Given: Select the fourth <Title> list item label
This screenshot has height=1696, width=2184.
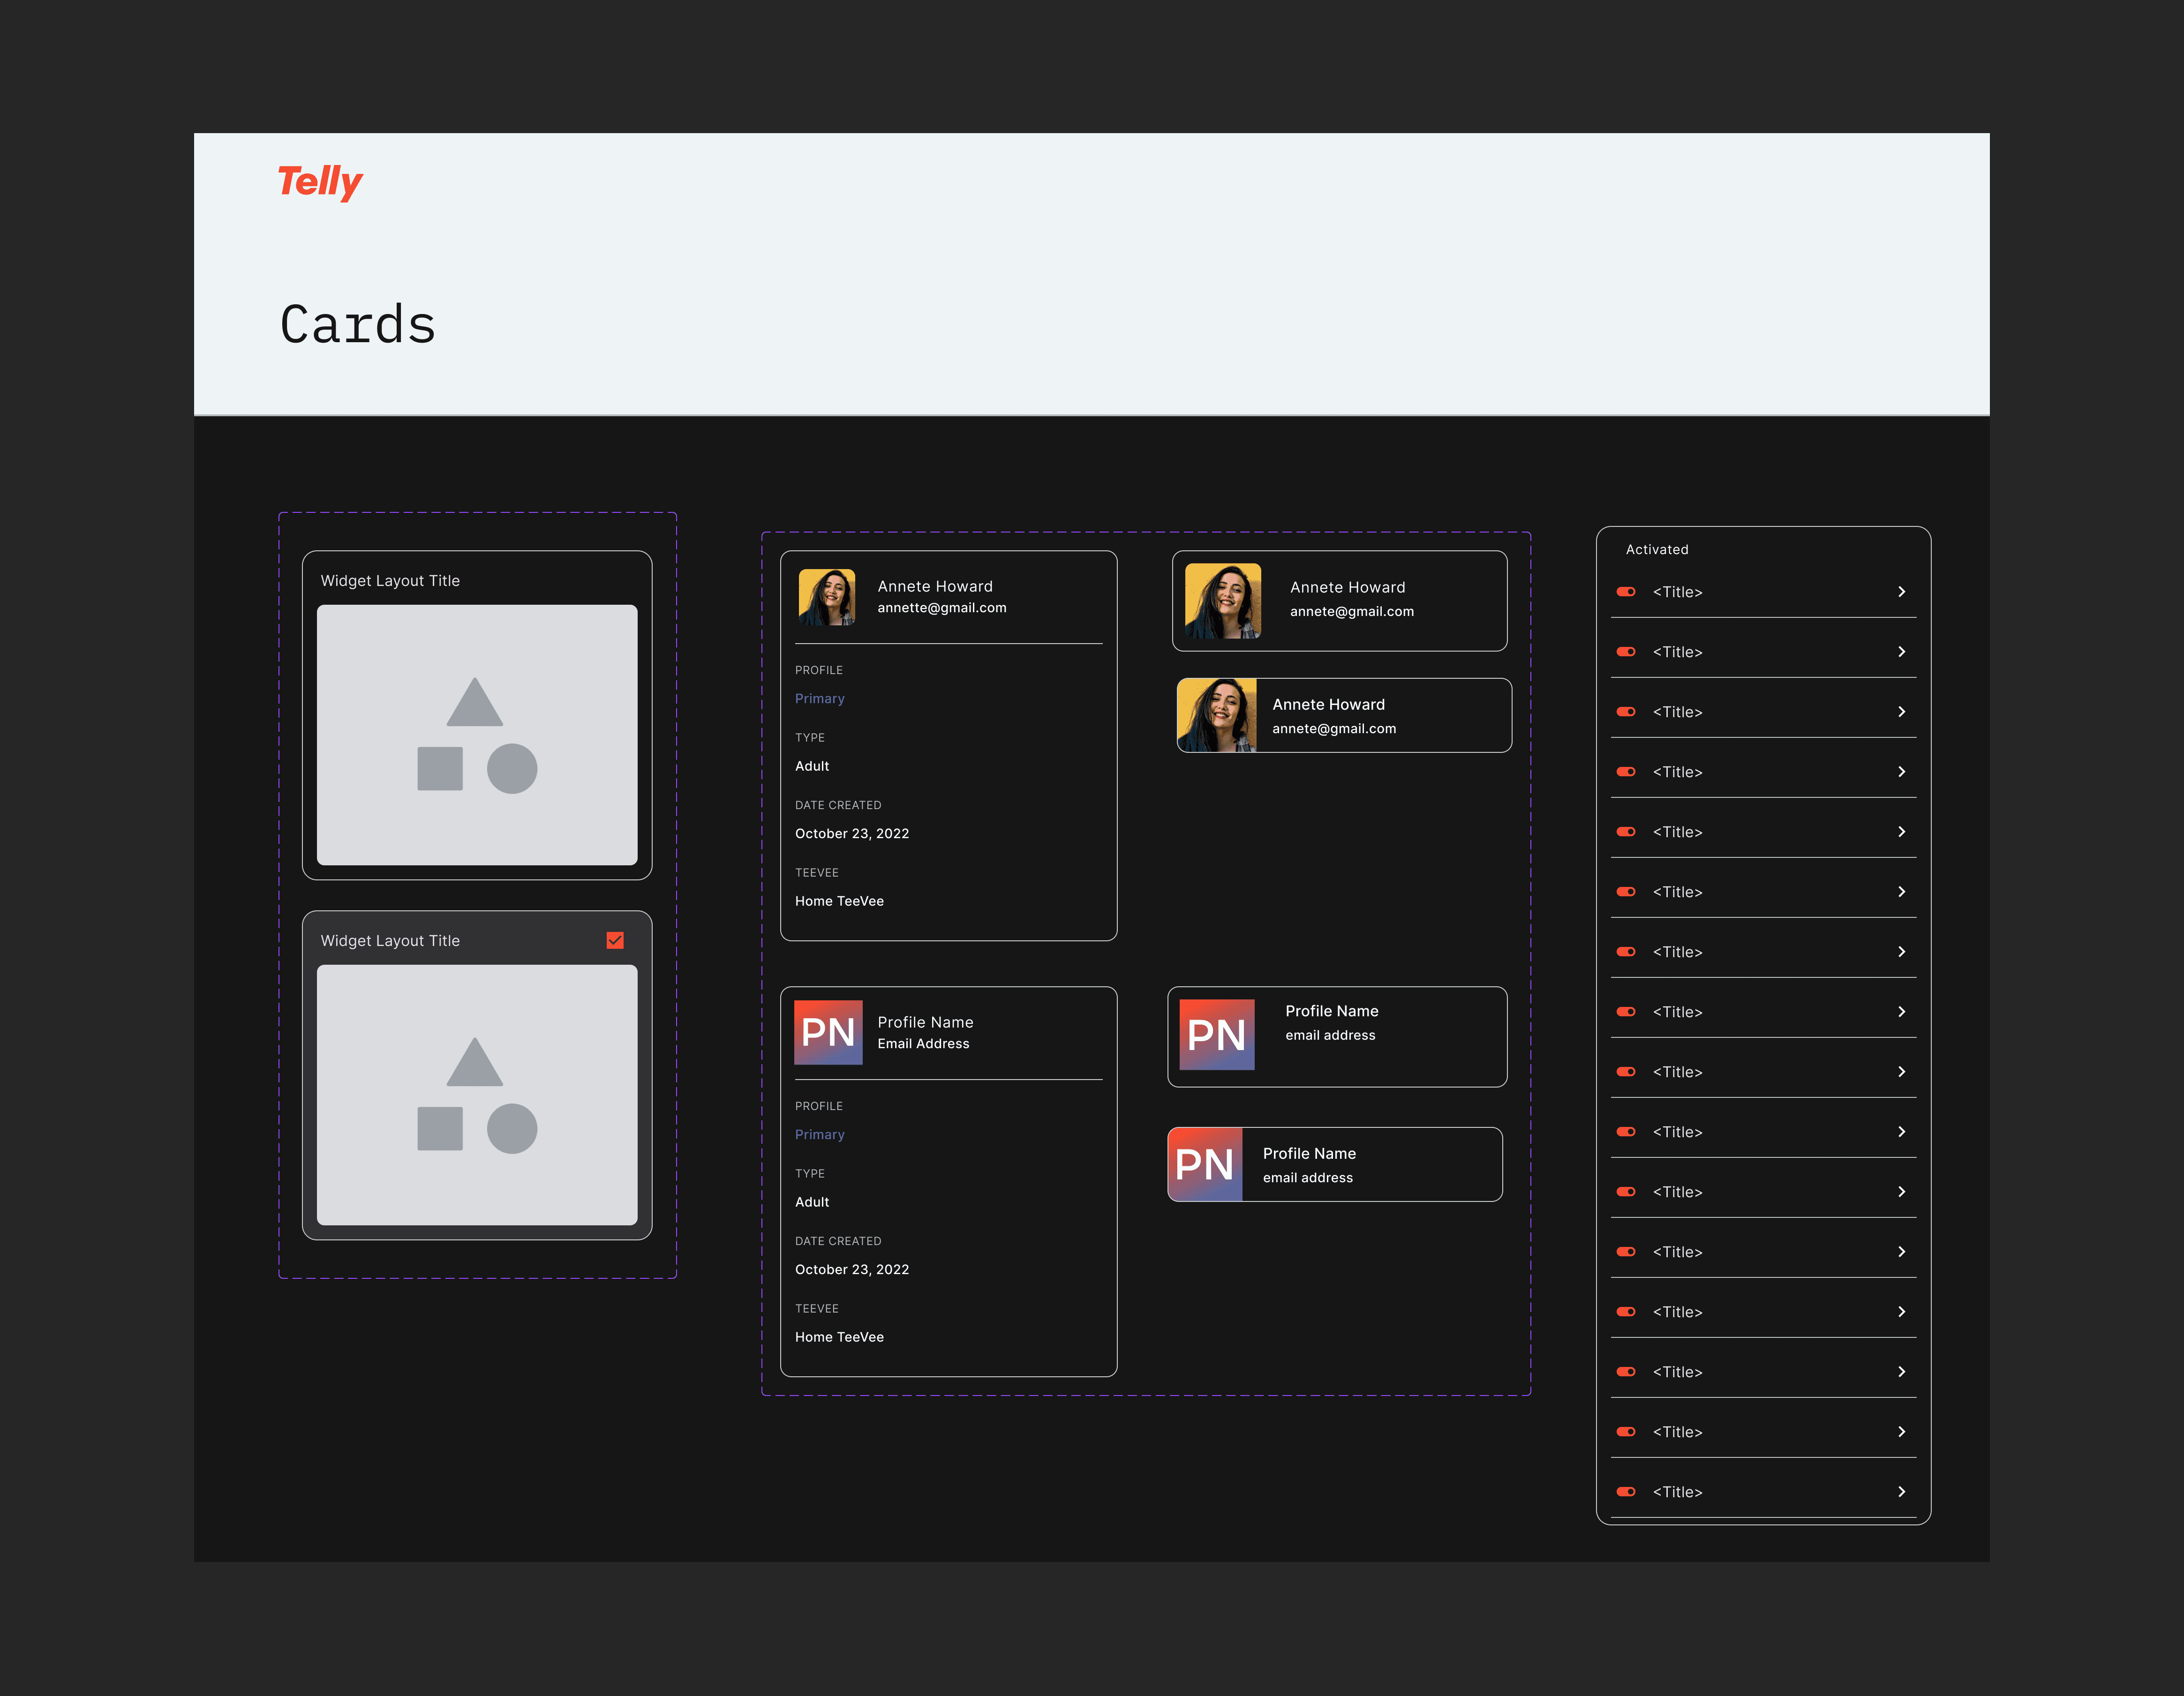Looking at the screenshot, I should pos(1677,772).
